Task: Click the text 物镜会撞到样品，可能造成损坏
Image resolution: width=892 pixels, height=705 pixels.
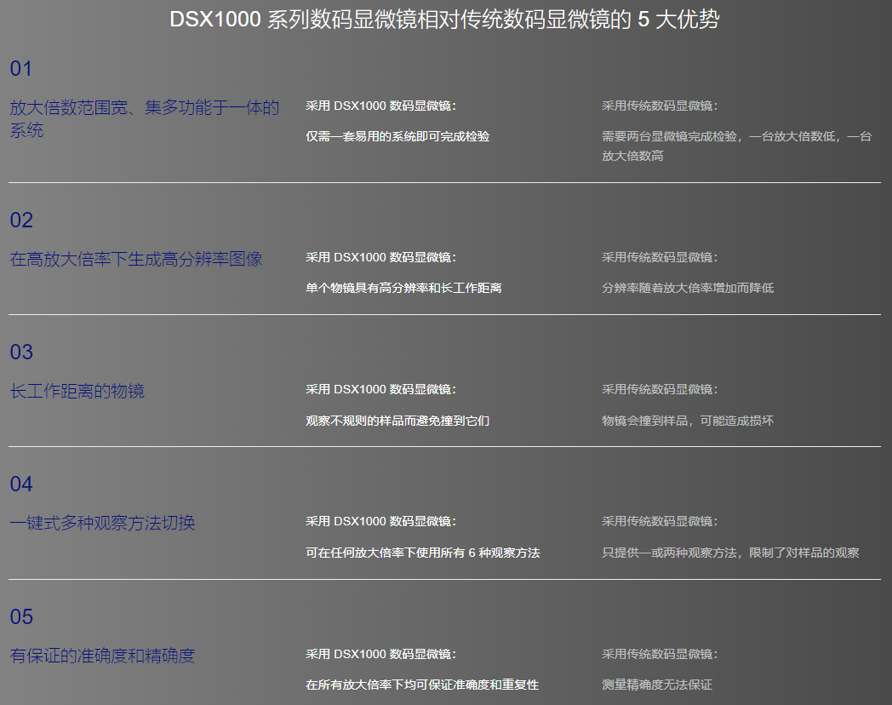Action: click(688, 421)
